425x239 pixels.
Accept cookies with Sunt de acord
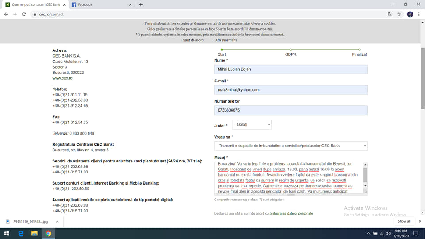tap(193, 40)
